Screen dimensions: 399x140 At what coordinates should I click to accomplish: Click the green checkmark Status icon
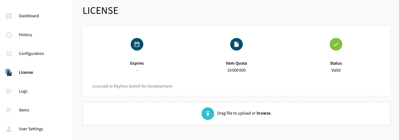[336, 44]
